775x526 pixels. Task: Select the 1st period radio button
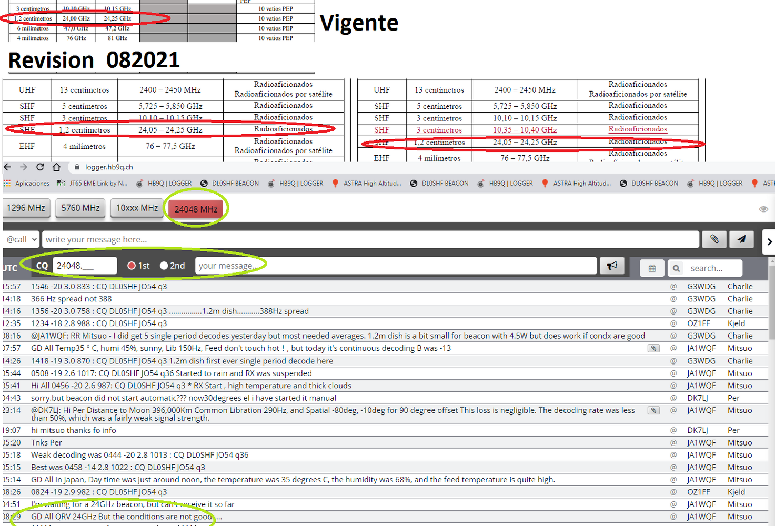132,266
